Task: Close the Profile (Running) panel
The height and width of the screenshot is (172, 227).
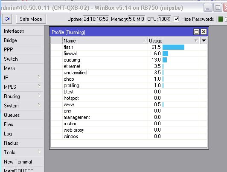Action: click(x=204, y=31)
